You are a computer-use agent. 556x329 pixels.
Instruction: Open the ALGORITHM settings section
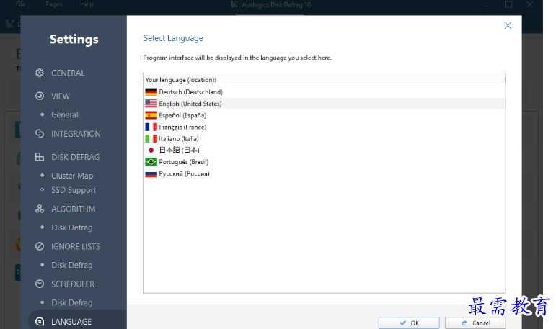(74, 209)
